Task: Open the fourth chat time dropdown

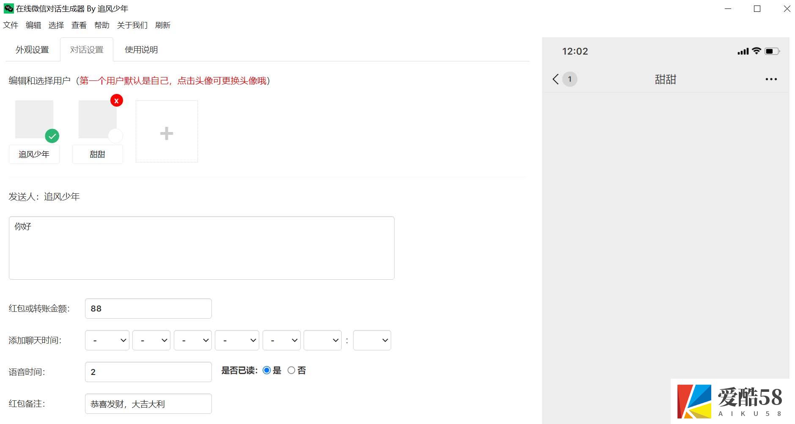Action: tap(237, 340)
